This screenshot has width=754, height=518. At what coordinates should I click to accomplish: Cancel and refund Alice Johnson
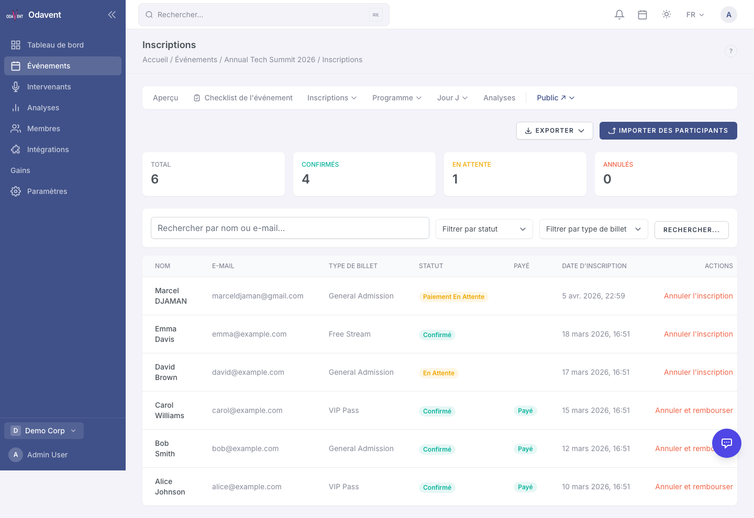click(694, 487)
